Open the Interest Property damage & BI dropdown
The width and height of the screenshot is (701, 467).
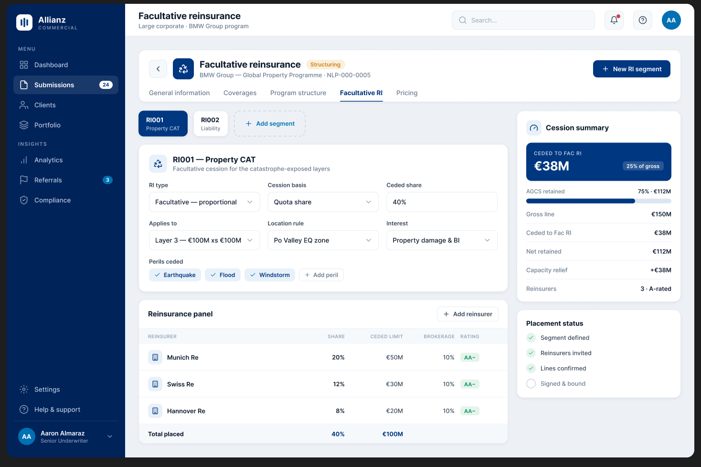coord(442,240)
